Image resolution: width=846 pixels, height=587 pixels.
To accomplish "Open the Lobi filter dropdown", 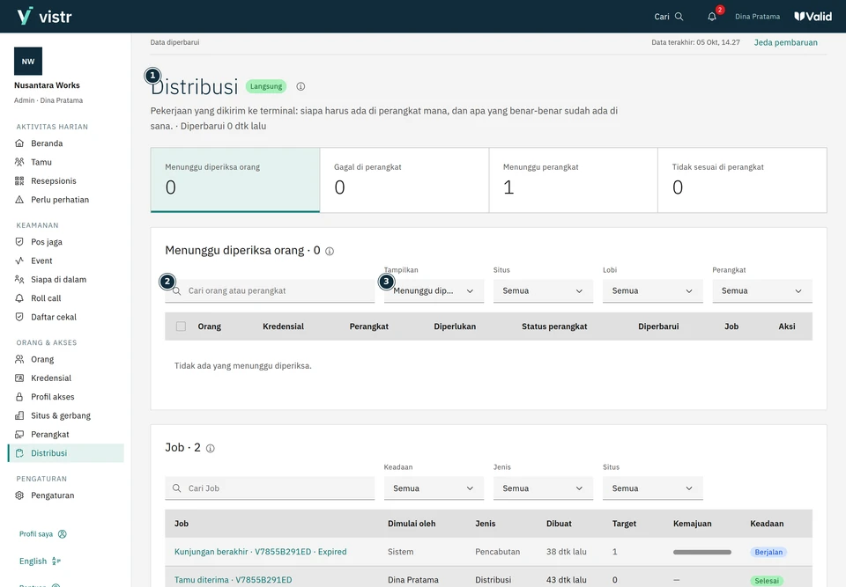I will 652,291.
